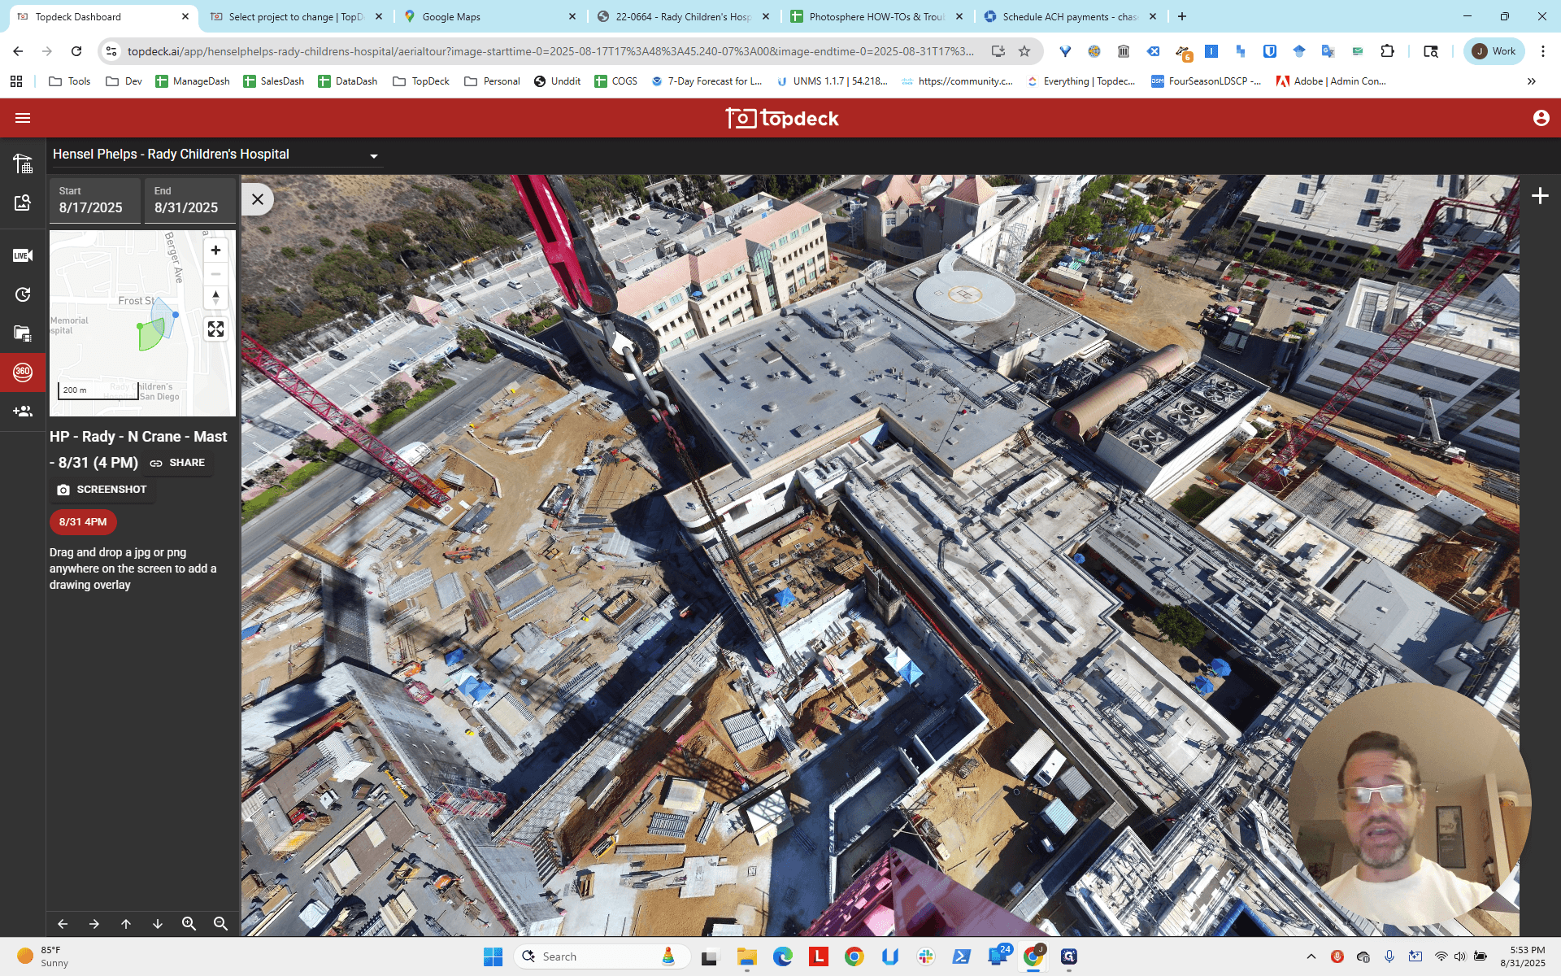Click the taskbar Search box
Image resolution: width=1561 pixels, height=976 pixels.
coord(602,956)
